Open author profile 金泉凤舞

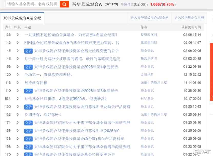point(147,75)
